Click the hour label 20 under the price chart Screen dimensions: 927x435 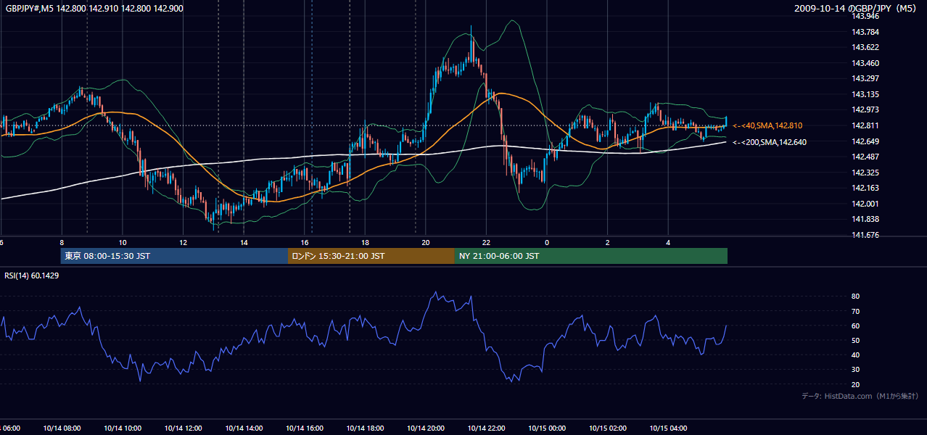[426, 243]
